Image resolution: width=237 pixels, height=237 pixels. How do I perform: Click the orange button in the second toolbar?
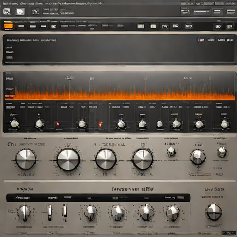coord(8,25)
